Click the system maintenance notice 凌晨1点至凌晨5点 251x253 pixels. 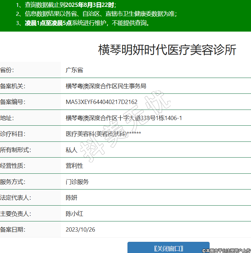click(x=48, y=23)
